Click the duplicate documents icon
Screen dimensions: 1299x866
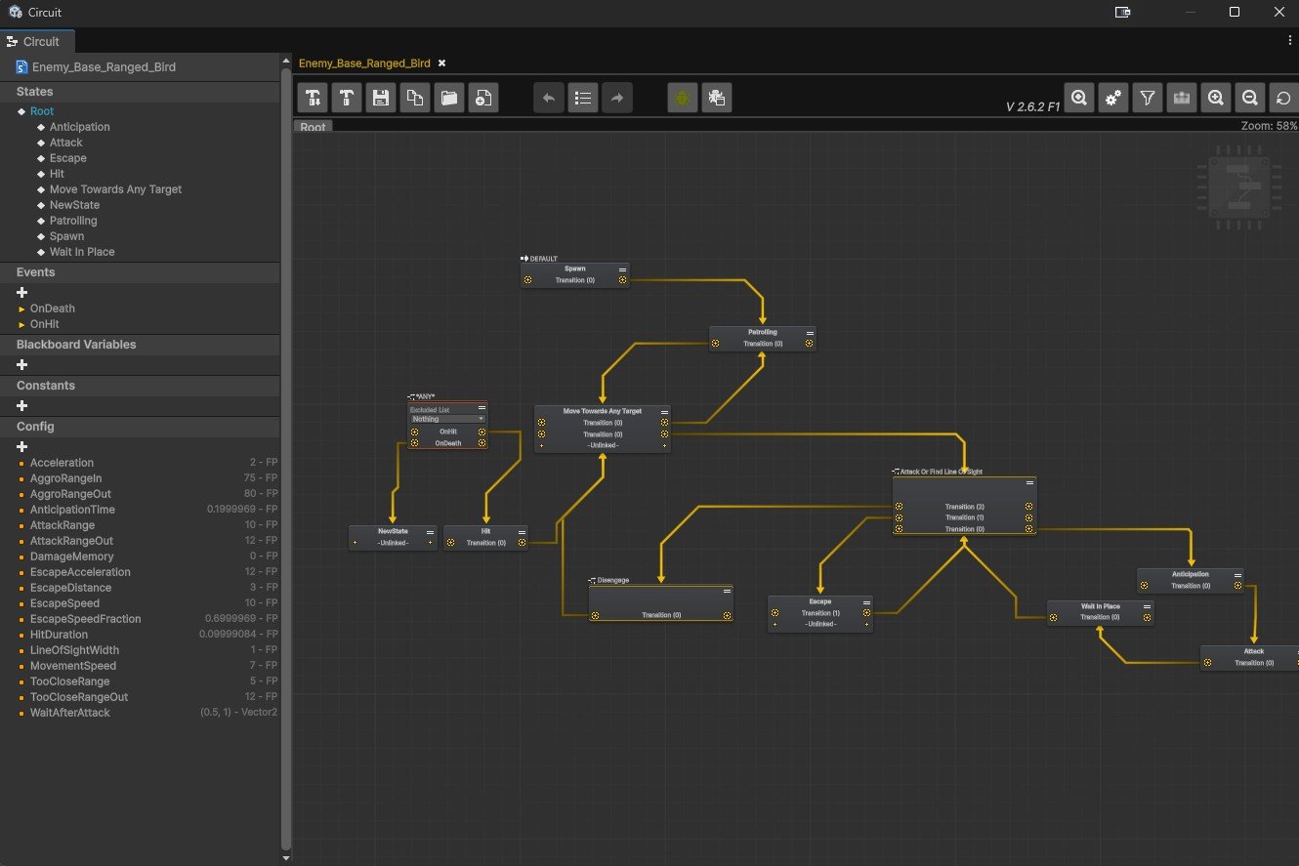(415, 98)
